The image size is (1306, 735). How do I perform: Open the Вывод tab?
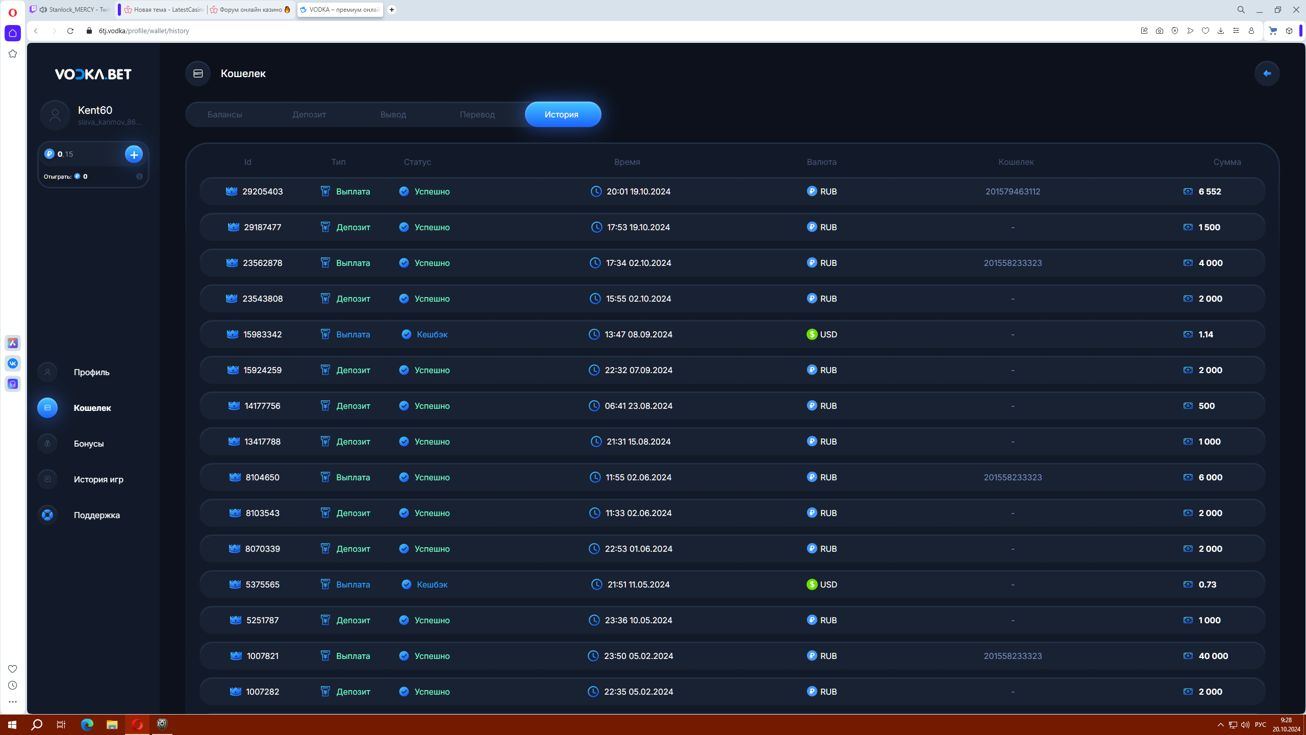(x=393, y=114)
